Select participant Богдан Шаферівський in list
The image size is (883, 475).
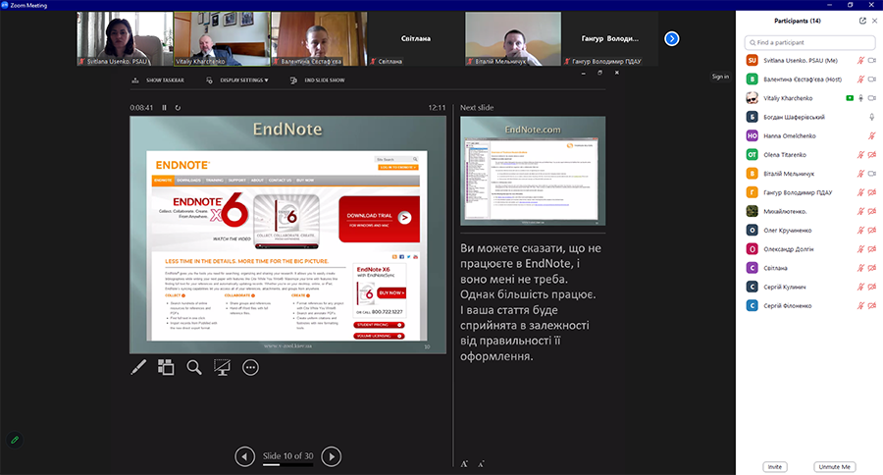coord(809,117)
